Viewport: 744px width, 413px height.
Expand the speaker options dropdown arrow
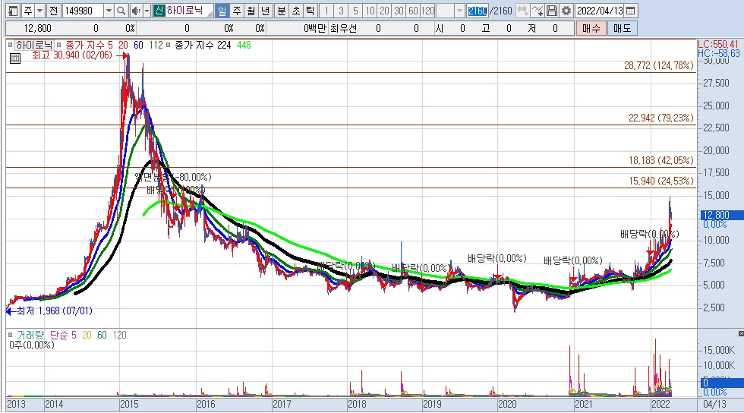coord(147,11)
